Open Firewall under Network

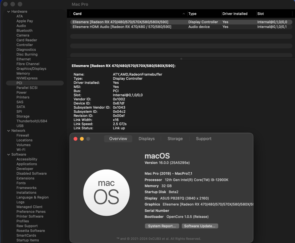coord(23,136)
